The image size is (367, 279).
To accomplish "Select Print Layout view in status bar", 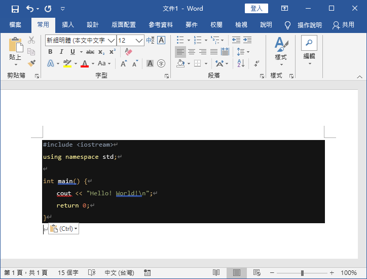I will pos(236,273).
